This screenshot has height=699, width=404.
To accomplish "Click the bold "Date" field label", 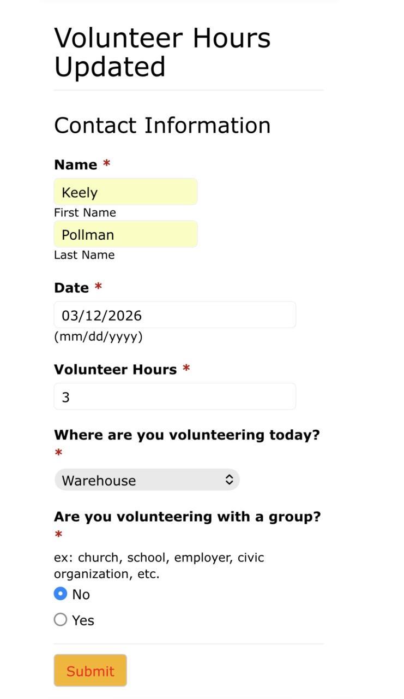I will 71,288.
